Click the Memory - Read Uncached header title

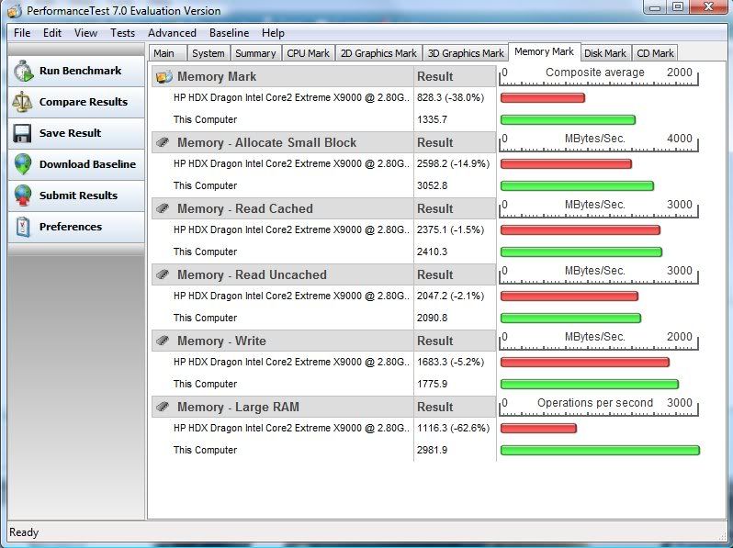(252, 274)
